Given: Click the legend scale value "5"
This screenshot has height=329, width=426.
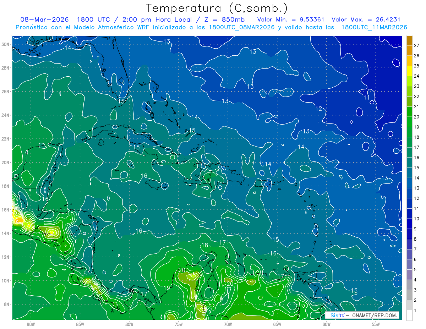Looking at the screenshot, I should tap(415, 270).
